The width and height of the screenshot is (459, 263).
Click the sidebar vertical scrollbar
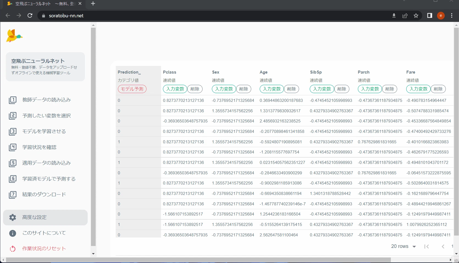click(x=93, y=136)
